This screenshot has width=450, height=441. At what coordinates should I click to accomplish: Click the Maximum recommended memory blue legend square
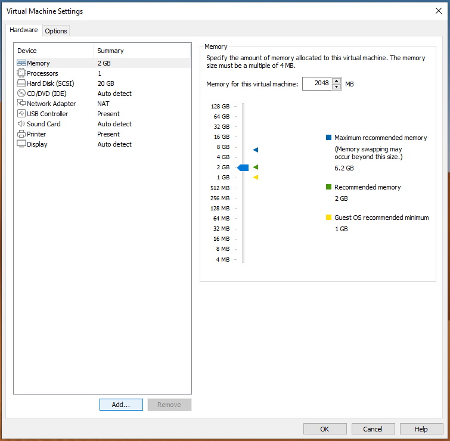click(328, 137)
